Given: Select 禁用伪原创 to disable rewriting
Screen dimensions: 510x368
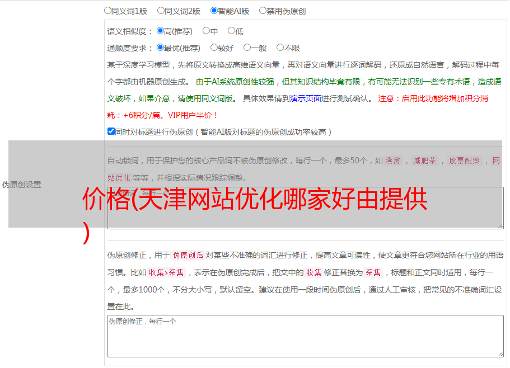Looking at the screenshot, I should coord(263,10).
